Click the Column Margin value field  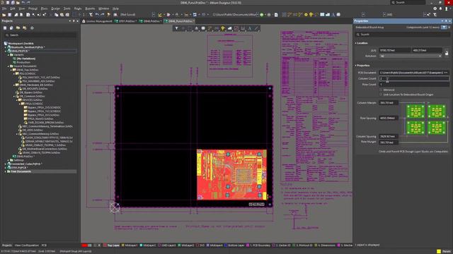(389, 103)
